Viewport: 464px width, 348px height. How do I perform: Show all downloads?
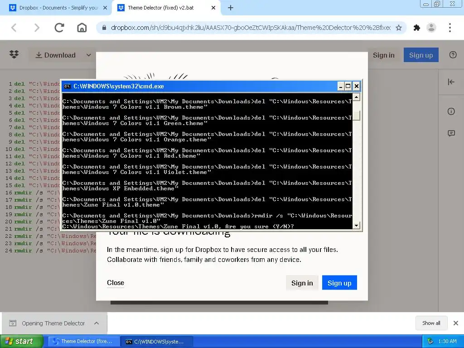click(431, 323)
